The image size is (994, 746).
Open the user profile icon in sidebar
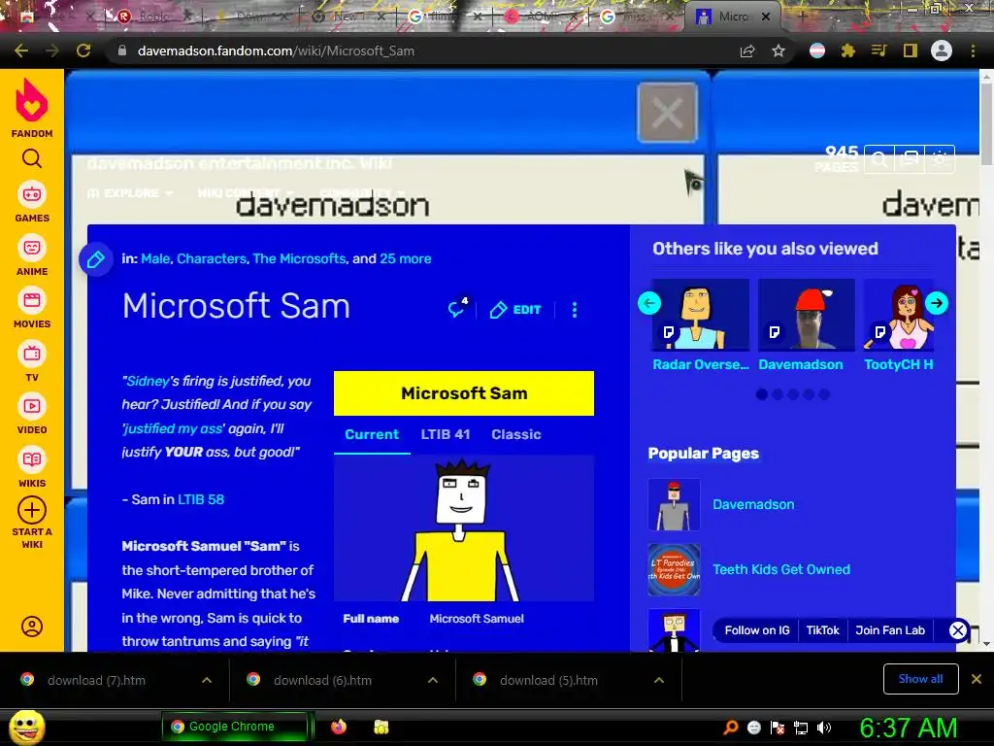coord(32,627)
